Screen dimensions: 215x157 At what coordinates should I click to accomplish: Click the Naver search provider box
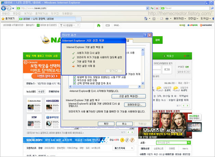click(x=185, y=8)
